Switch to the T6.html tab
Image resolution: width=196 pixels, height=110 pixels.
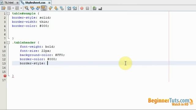tap(9, 3)
